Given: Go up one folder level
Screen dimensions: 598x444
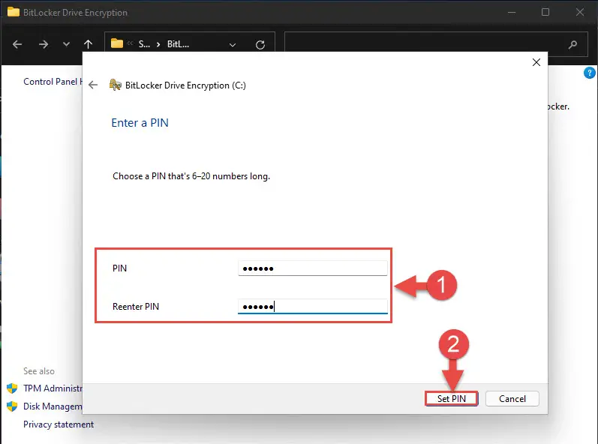Looking at the screenshot, I should 88,44.
